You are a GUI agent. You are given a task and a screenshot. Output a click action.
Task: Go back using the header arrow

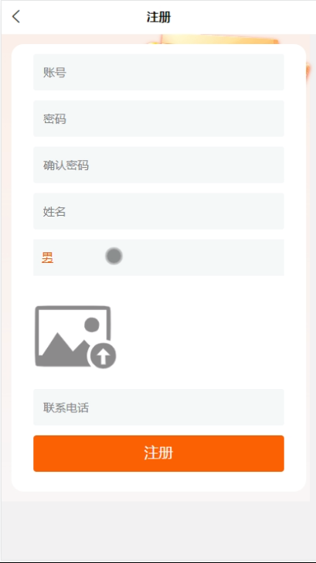[x=16, y=17]
